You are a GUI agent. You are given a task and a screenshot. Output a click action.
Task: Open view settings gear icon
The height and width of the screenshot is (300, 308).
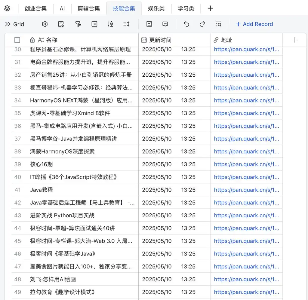(x=45, y=24)
